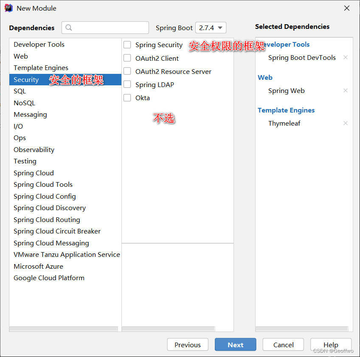Viewport: 360px width, 357px height.
Task: Open the Spring Boot version dropdown
Action: click(x=211, y=28)
